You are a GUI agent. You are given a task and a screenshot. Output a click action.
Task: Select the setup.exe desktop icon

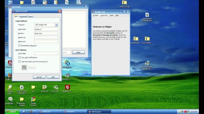45,88
